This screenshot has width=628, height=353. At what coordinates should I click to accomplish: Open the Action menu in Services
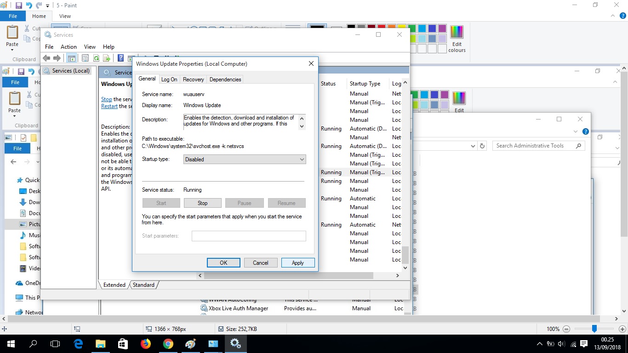tap(69, 47)
